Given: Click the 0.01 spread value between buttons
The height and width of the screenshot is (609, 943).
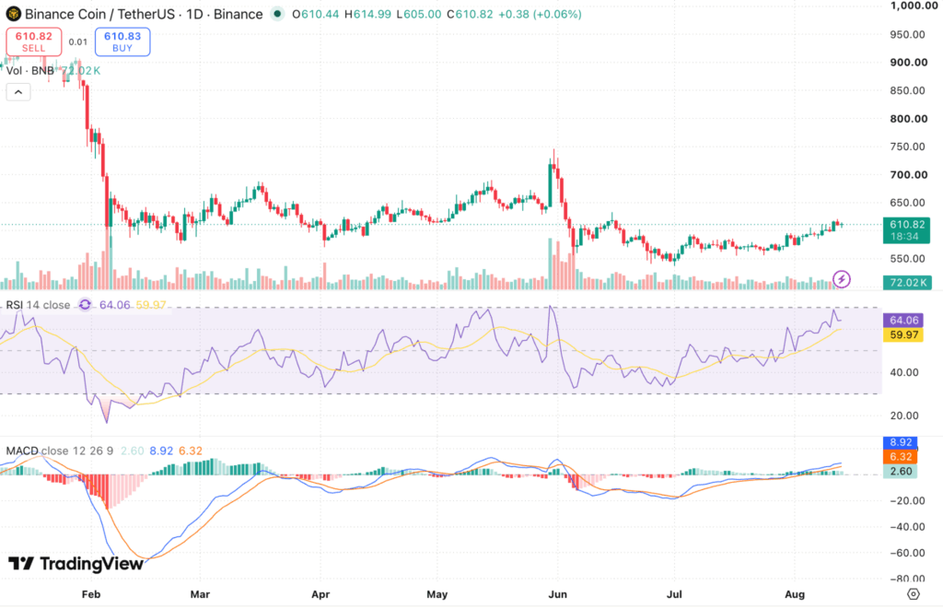Looking at the screenshot, I should (x=77, y=41).
